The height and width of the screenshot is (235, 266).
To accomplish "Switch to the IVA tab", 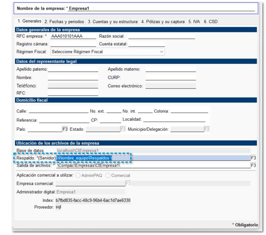I will [x=193, y=22].
